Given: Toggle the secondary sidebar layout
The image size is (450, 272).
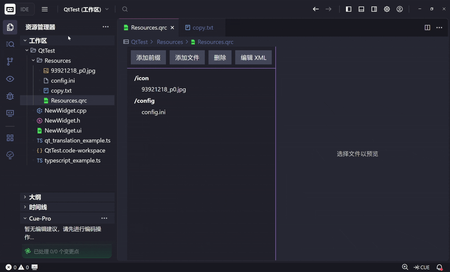Looking at the screenshot, I should pyautogui.click(x=374, y=9).
